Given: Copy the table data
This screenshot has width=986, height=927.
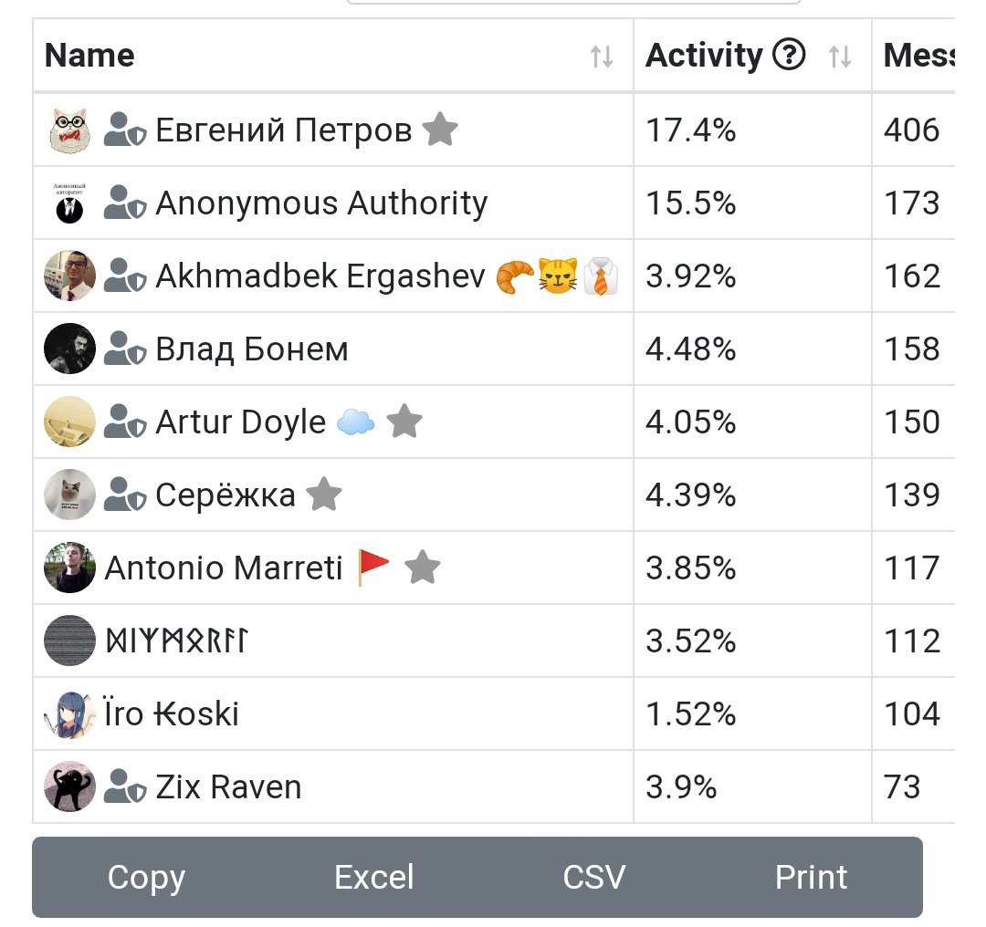Looking at the screenshot, I should [x=146, y=877].
